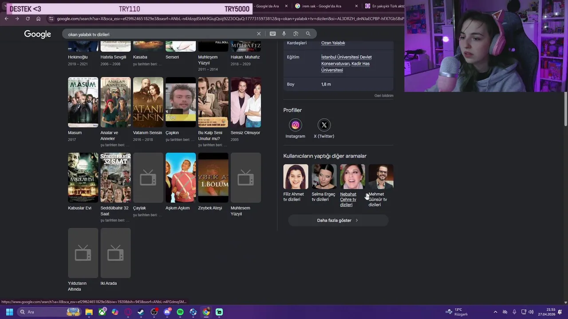Search by image with the lens icon
This screenshot has height=319, width=568.
296,34
